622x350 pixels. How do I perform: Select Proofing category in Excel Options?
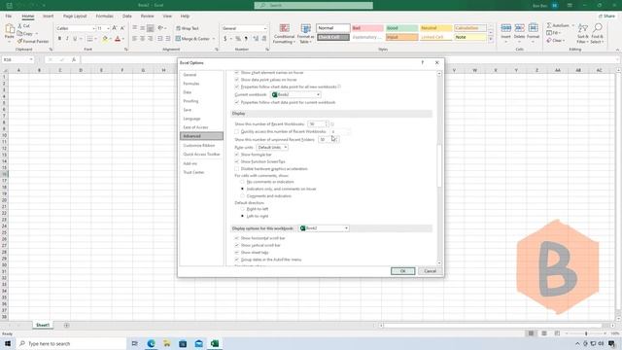point(190,101)
